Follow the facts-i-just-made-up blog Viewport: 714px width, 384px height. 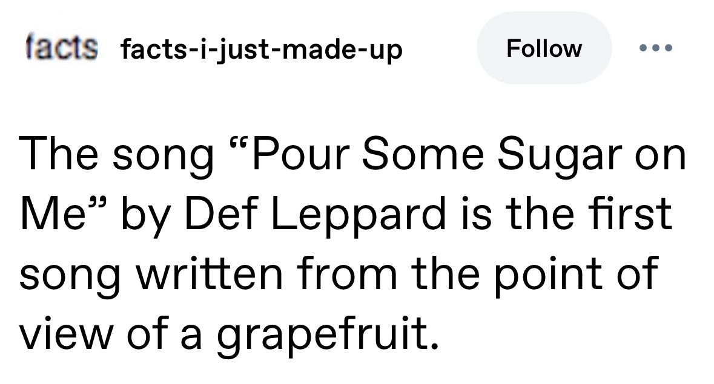pyautogui.click(x=544, y=48)
